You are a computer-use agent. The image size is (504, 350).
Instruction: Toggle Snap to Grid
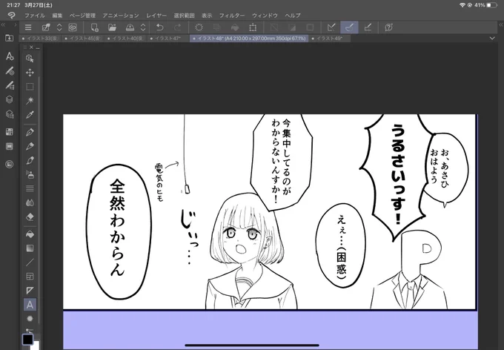pos(368,27)
